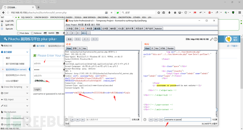
Task: Open 基于表单的暴力破解 sidebar link
Action: click(15, 64)
